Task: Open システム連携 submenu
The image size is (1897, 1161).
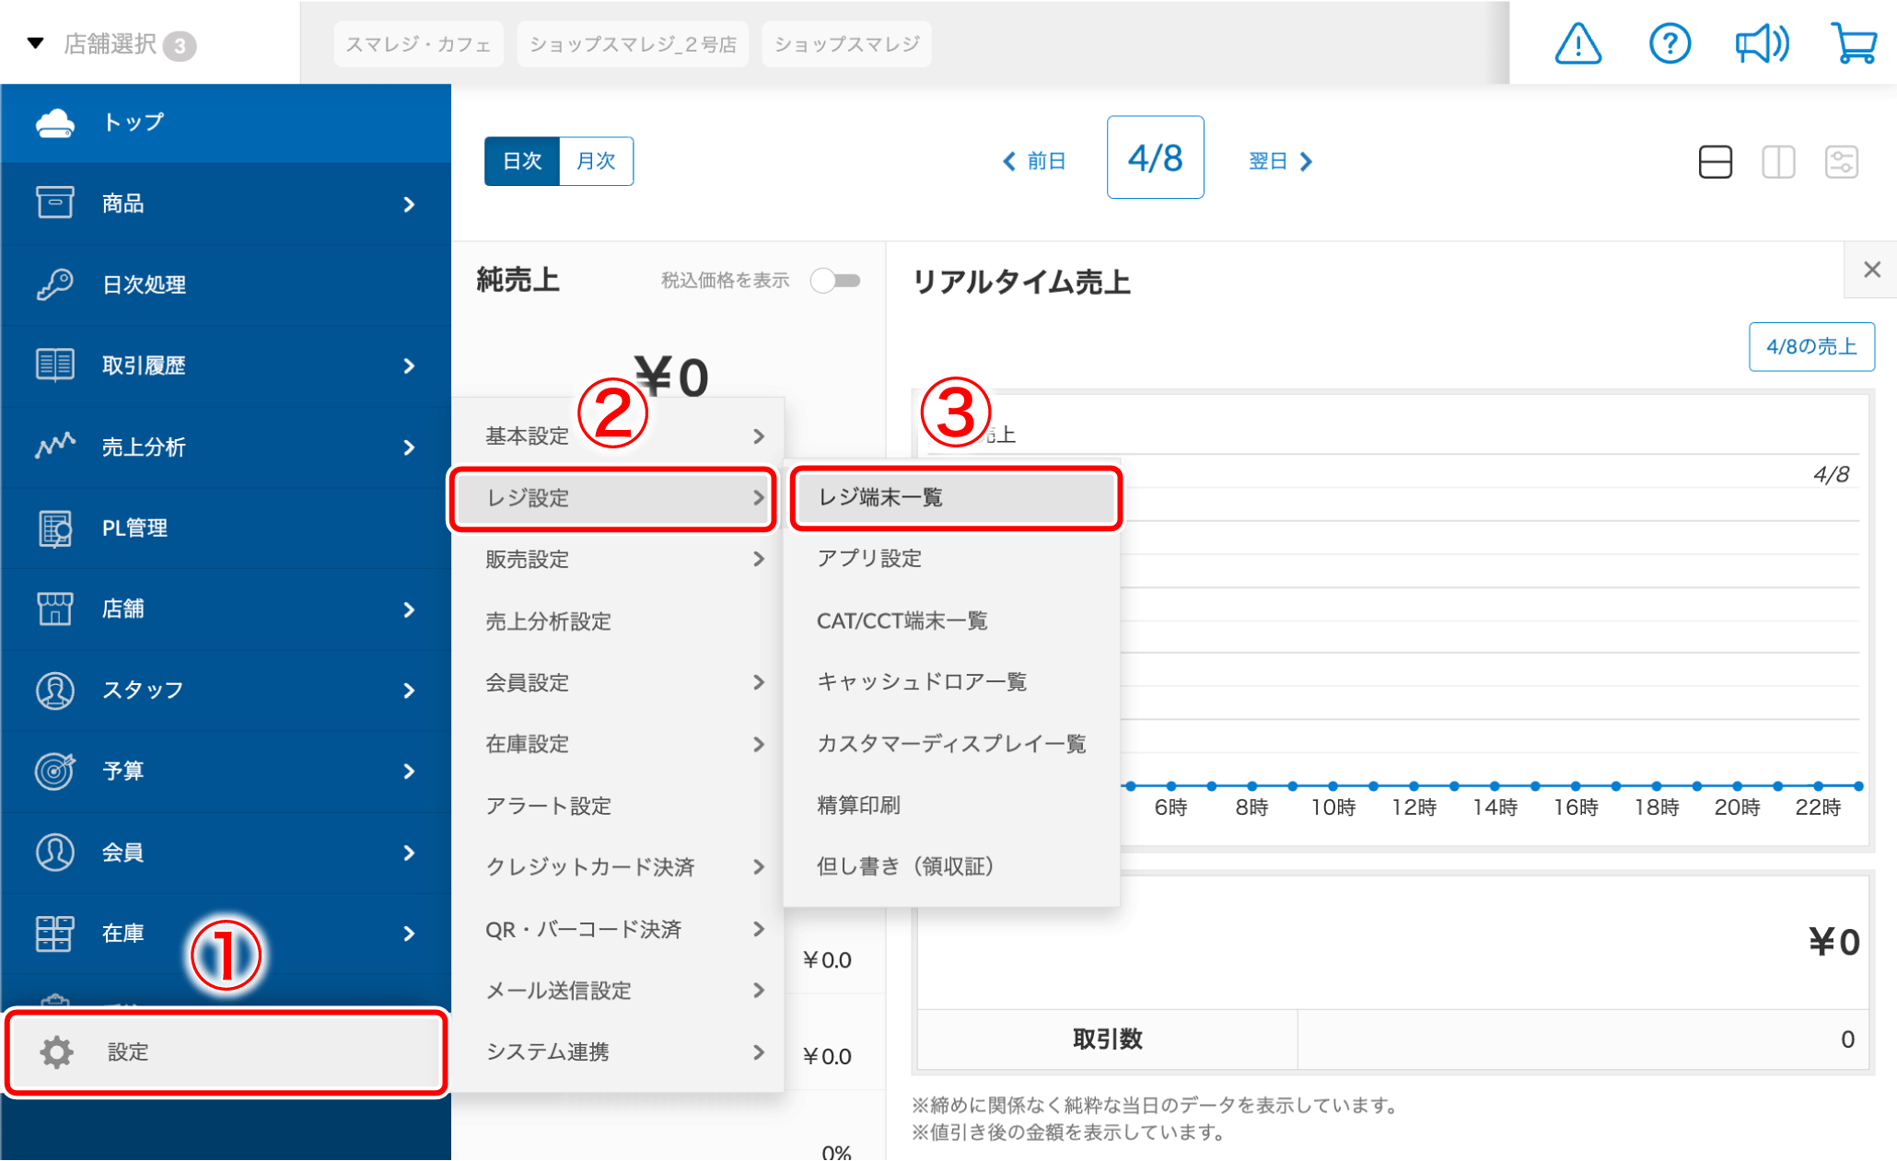Action: click(618, 1051)
